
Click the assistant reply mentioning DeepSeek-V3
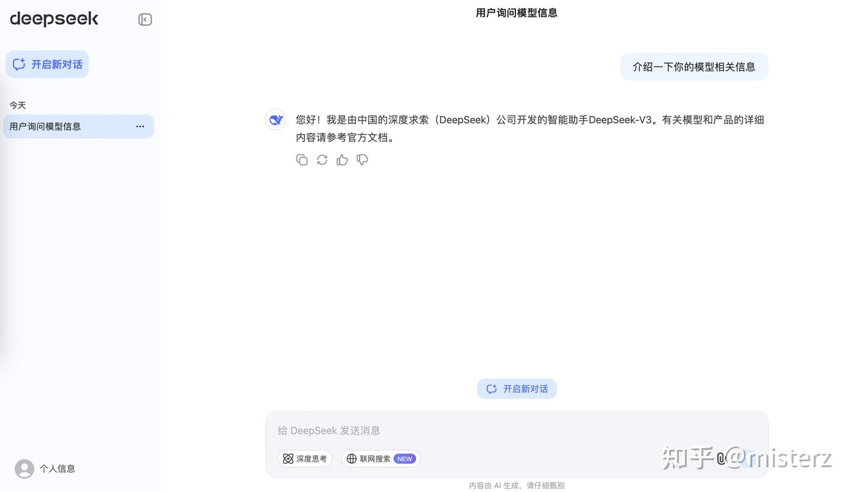click(530, 129)
